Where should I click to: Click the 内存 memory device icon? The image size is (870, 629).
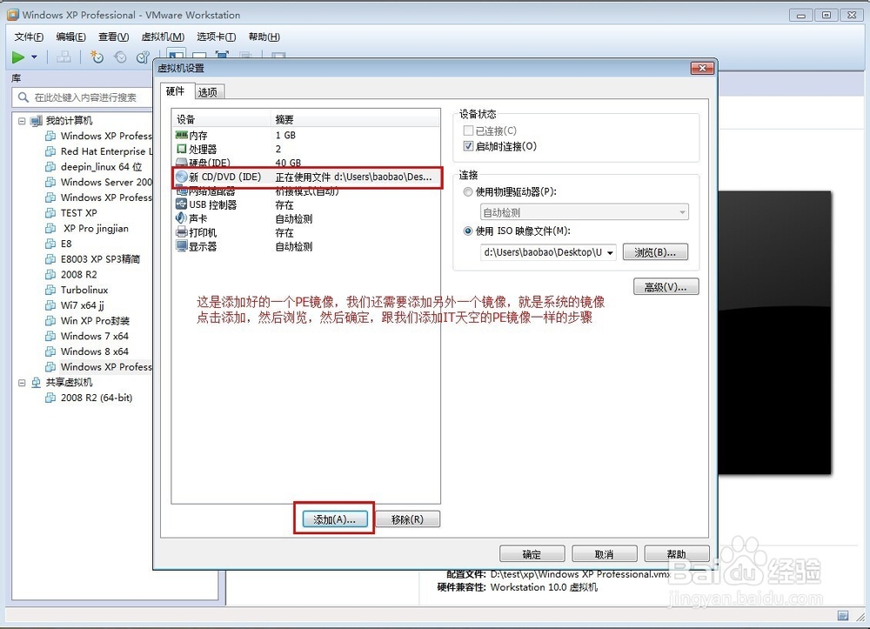point(182,135)
